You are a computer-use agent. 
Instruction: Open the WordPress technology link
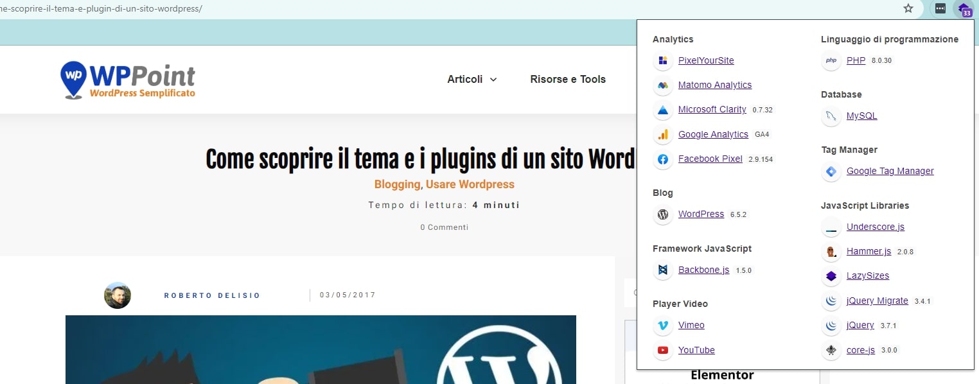tap(701, 214)
